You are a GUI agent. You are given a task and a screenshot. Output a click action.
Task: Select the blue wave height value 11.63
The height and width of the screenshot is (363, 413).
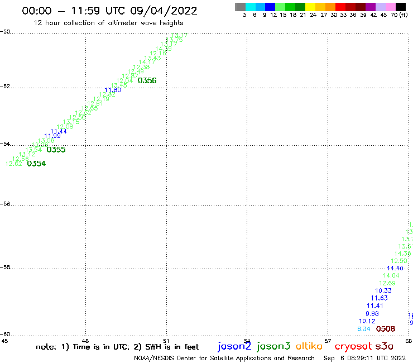(380, 298)
